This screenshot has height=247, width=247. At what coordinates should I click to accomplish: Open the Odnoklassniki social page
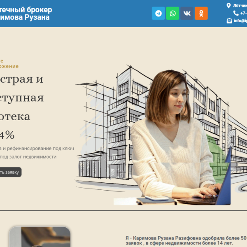[x=201, y=13]
